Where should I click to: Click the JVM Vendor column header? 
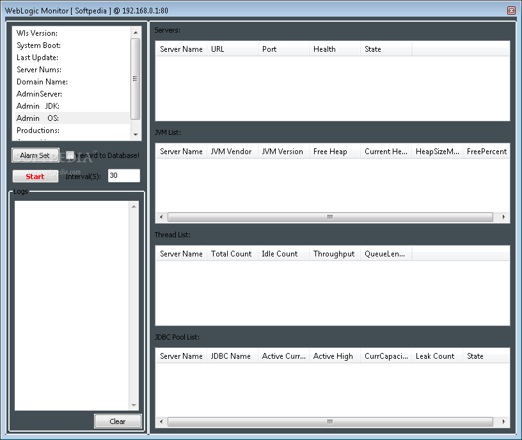click(232, 152)
